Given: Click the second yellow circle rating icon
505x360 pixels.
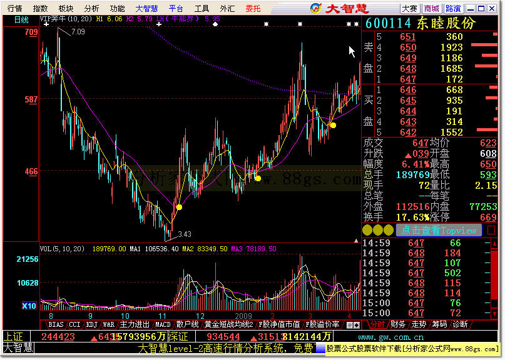Looking at the screenshot, I should point(378,231).
